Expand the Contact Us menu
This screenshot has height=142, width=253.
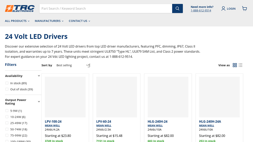tap(79, 21)
